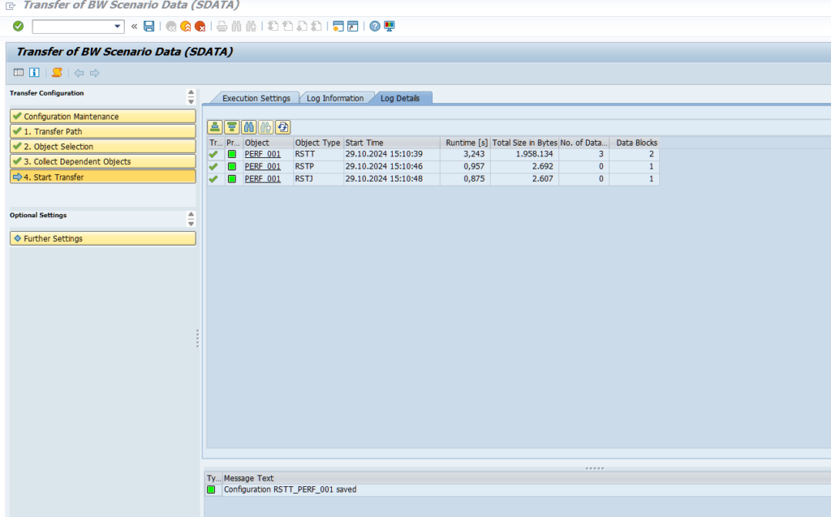
Task: Click the Refresh icon above log table
Action: 282,126
